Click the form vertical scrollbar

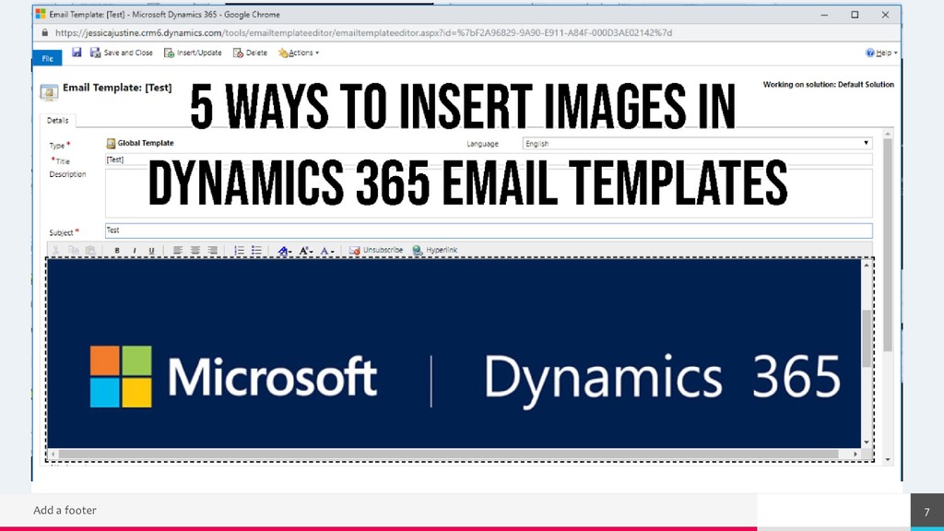click(x=888, y=245)
